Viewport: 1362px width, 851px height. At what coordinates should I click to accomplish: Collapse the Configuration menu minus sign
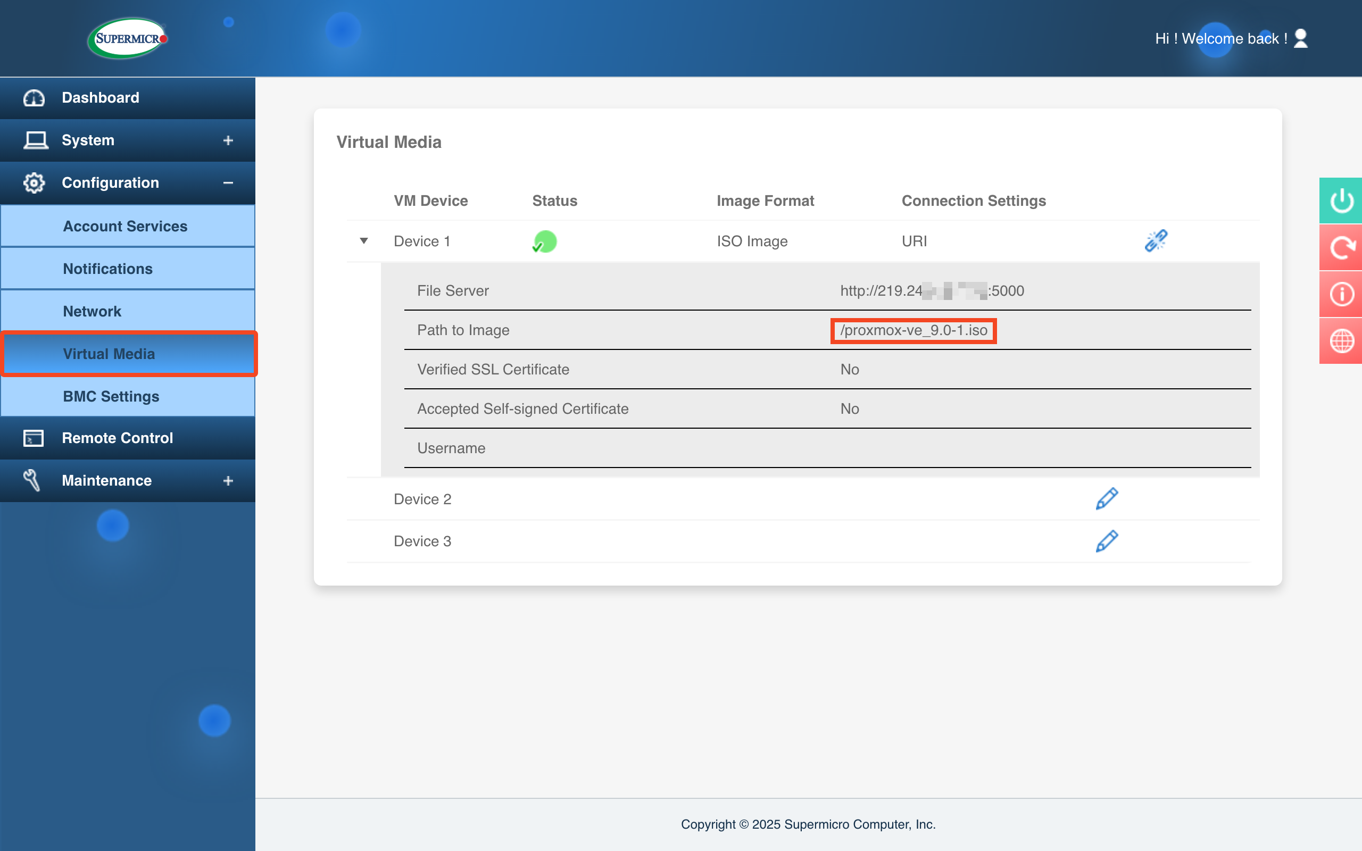pos(228,183)
